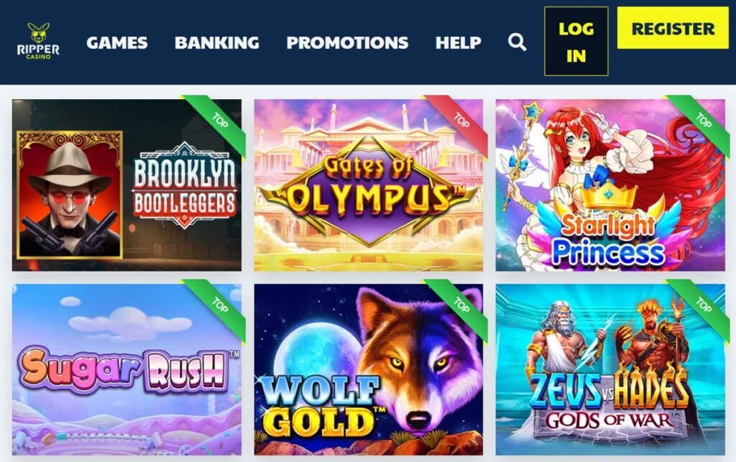Screen dimensions: 736x462
Task: Open the search magnifier icon
Action: click(x=517, y=42)
